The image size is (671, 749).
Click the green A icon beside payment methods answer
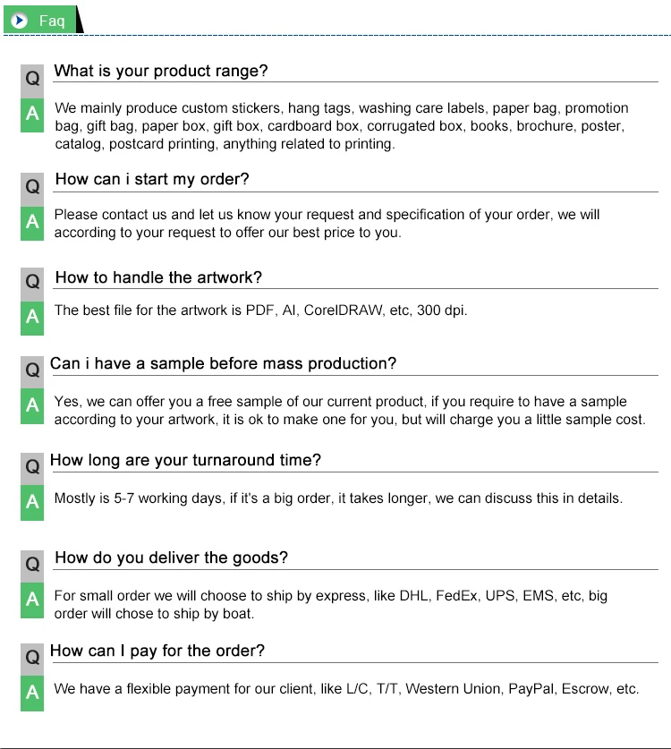coord(32,693)
